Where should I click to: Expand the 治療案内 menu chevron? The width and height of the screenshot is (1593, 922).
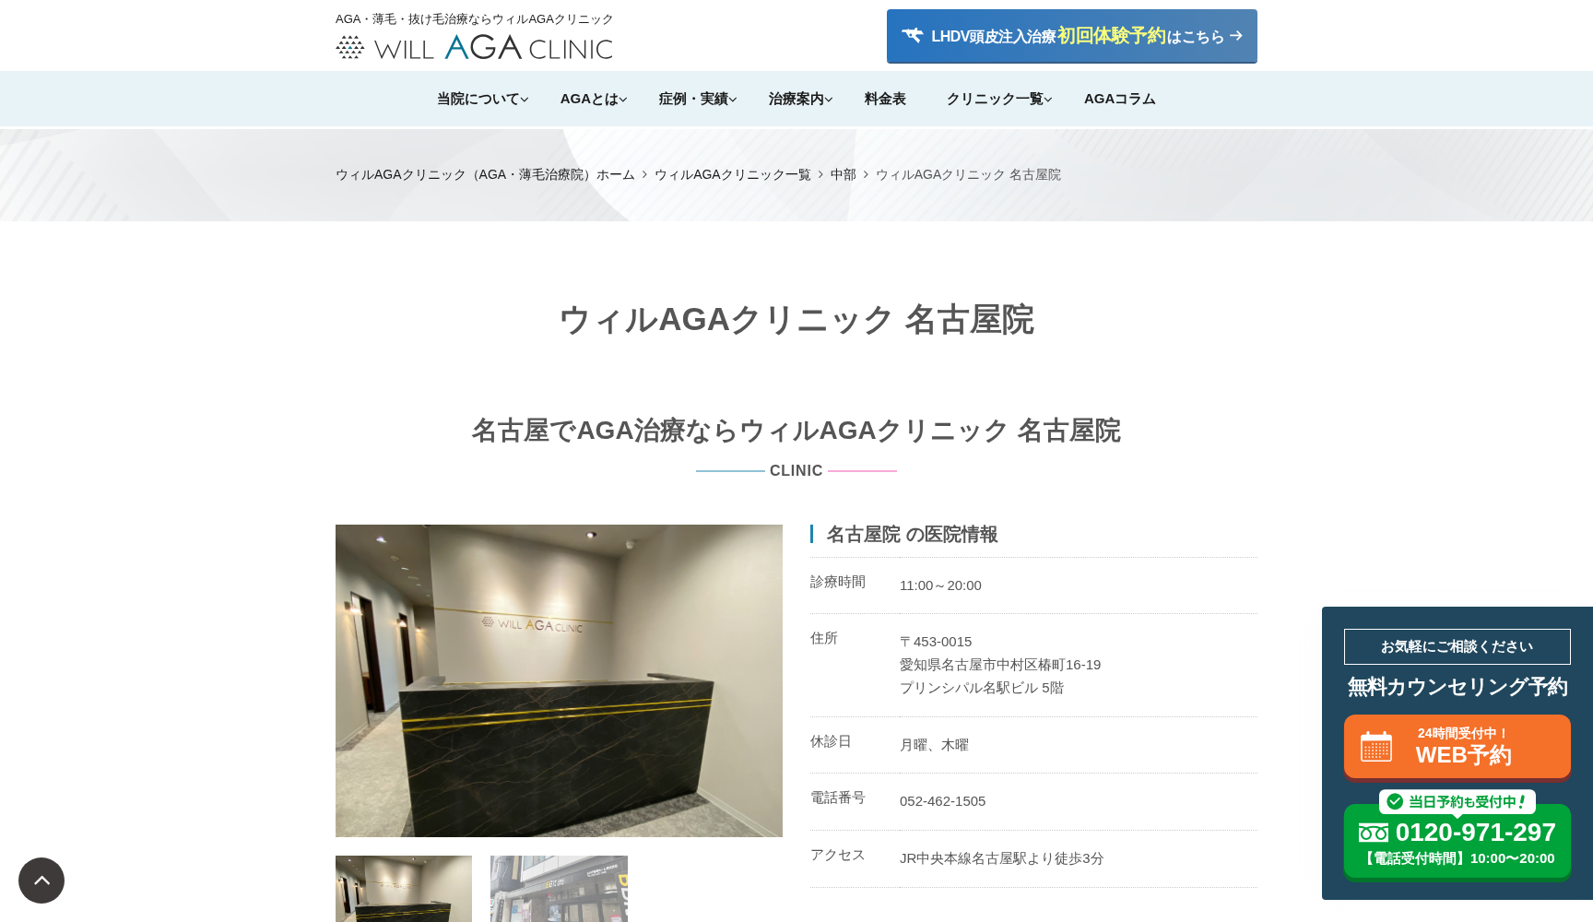[830, 100]
